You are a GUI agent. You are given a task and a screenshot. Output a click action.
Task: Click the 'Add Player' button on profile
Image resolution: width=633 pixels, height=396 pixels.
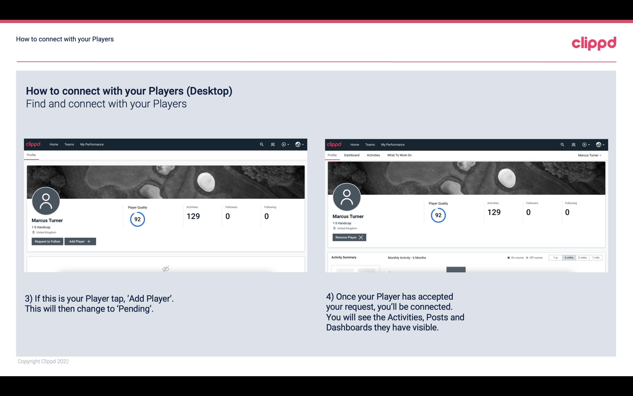click(80, 241)
